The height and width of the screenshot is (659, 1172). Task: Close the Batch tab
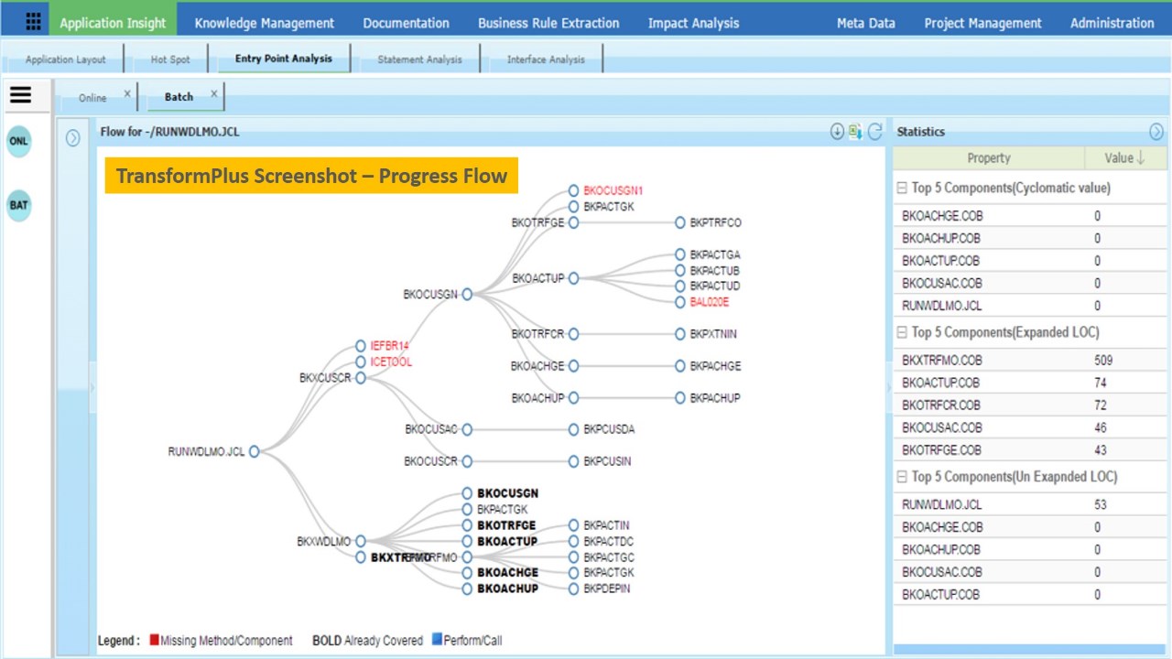(214, 93)
